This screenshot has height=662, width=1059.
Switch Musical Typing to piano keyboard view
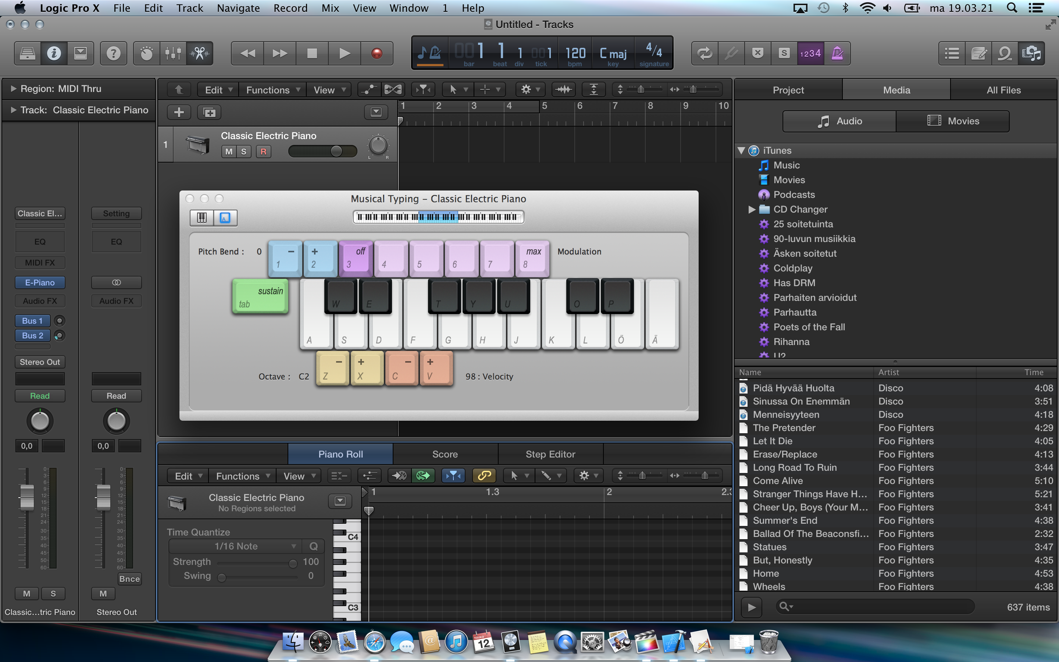coord(202,218)
